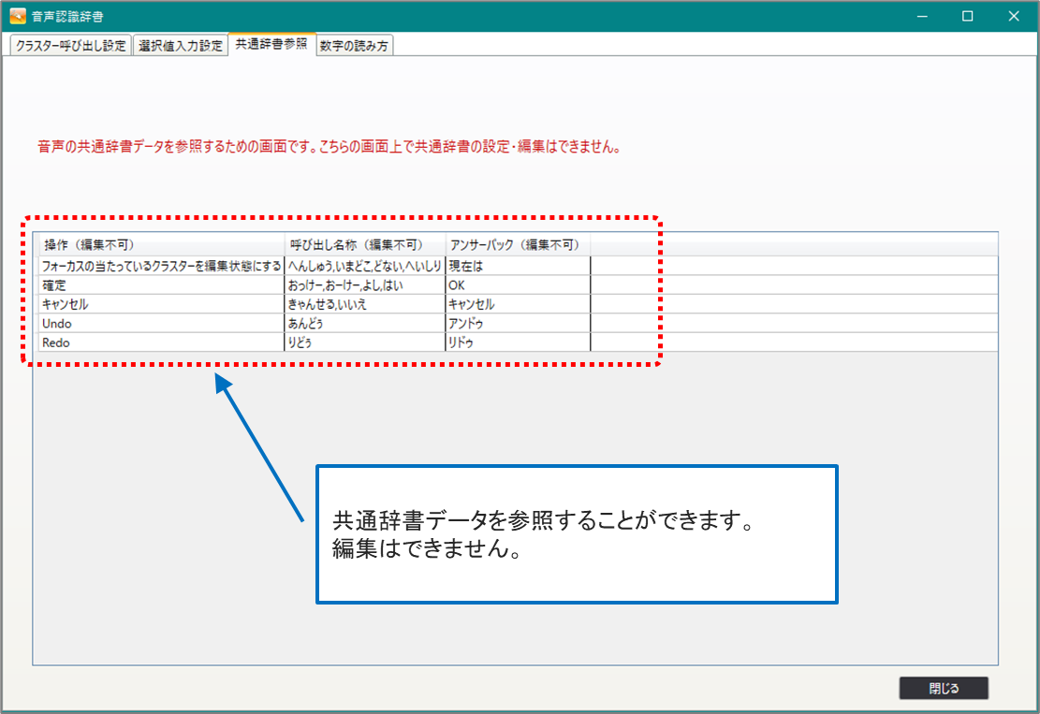Switch to the クラスター呼び出し設定 tab
The width and height of the screenshot is (1040, 714).
coord(70,46)
